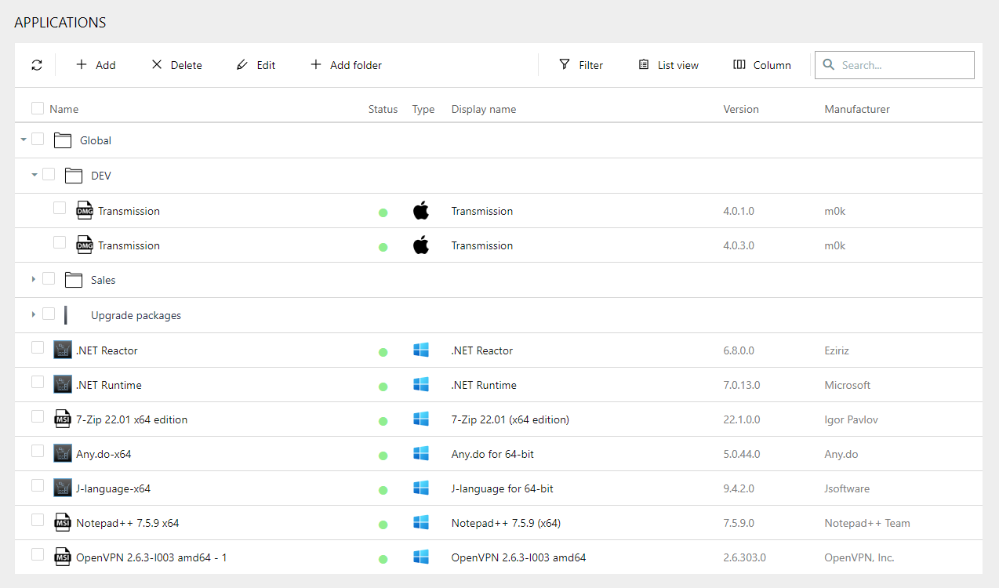Image resolution: width=999 pixels, height=588 pixels.
Task: Collapse the Global folder tree
Action: point(24,140)
